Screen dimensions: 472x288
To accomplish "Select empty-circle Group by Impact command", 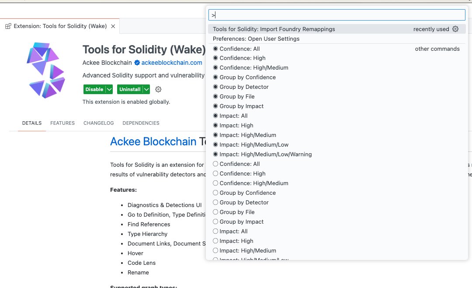I will 337,221.
